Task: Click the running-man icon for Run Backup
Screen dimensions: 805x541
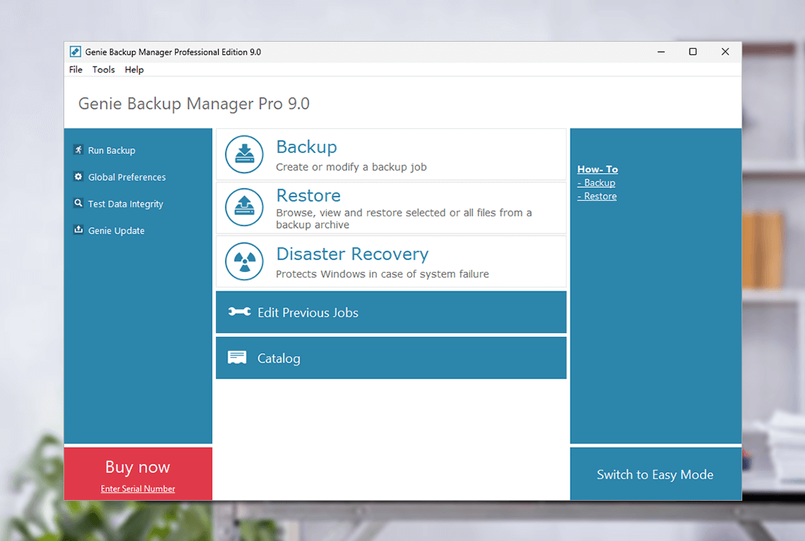Action: (78, 150)
